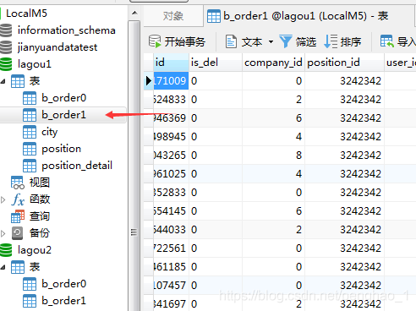
Task: Click the Backups (备份) icon
Action: click(x=17, y=233)
